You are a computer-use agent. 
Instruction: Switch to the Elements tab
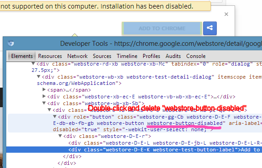coord(22,56)
